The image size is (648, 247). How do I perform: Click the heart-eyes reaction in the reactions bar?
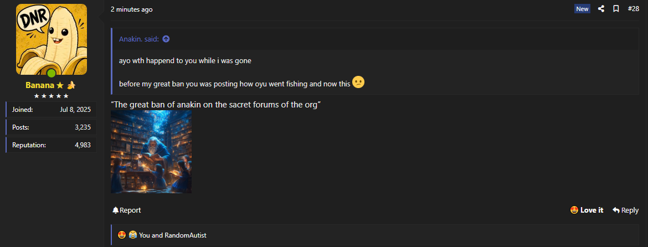(122, 235)
